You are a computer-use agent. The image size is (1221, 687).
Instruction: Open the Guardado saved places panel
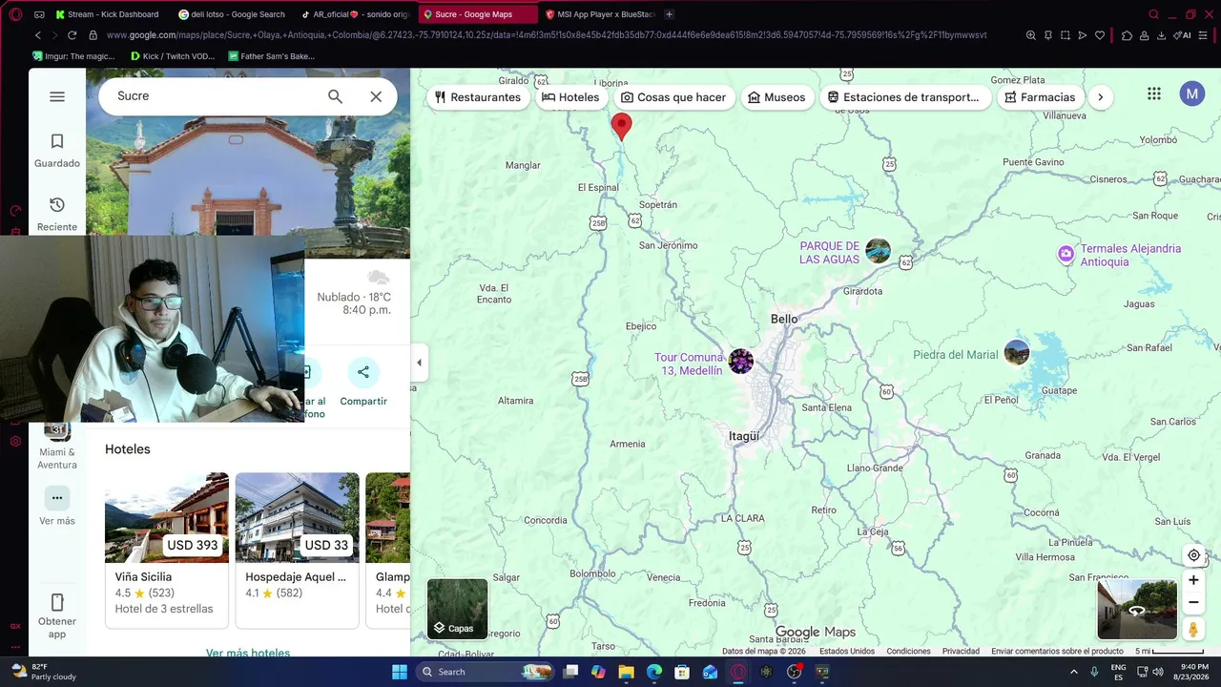57,151
